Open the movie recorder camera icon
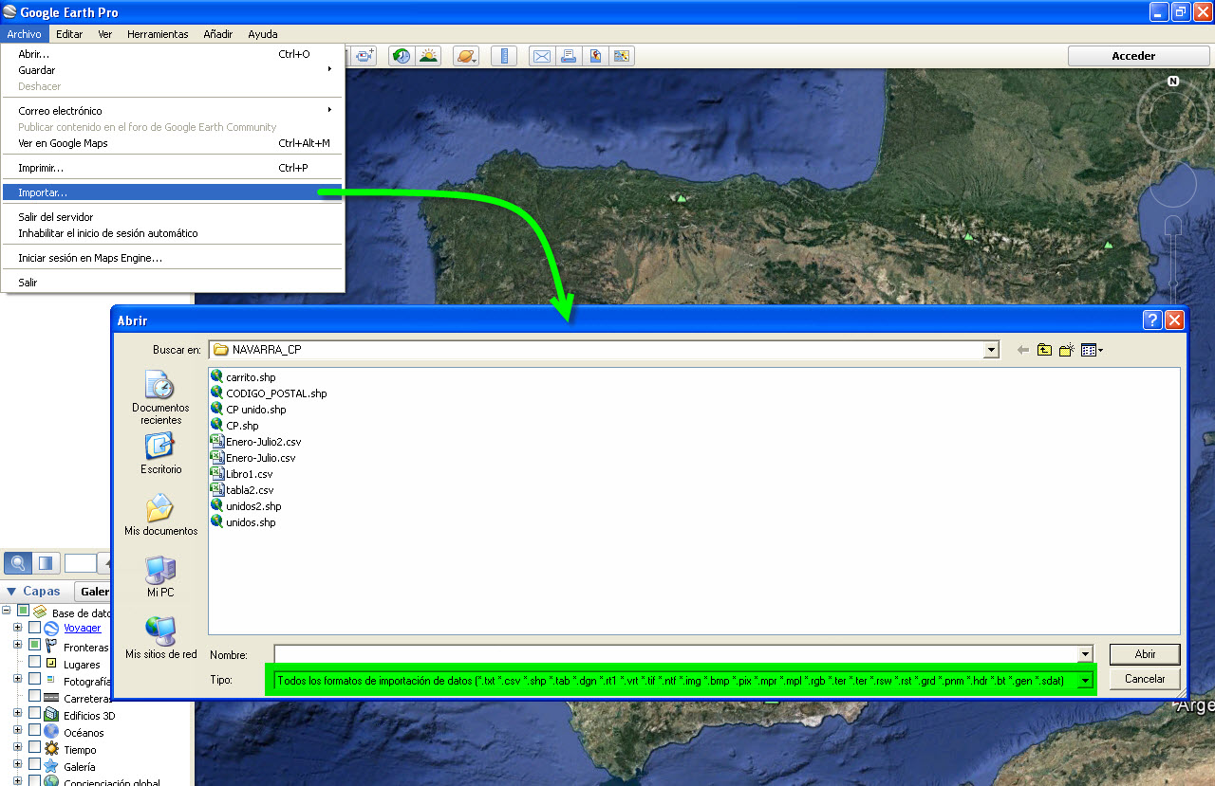Image resolution: width=1215 pixels, height=786 pixels. [x=364, y=55]
